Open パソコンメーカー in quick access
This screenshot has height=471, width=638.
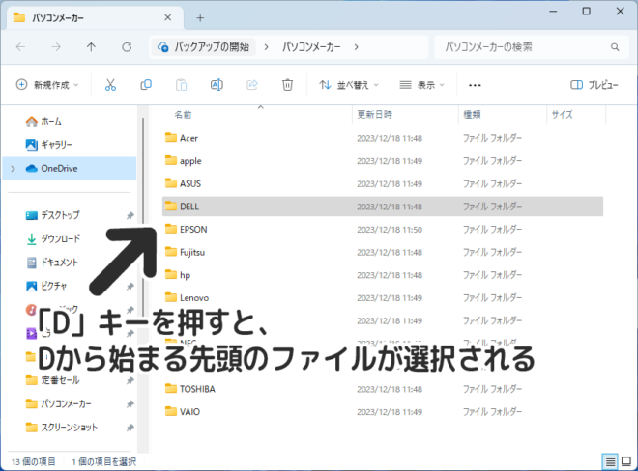58,404
